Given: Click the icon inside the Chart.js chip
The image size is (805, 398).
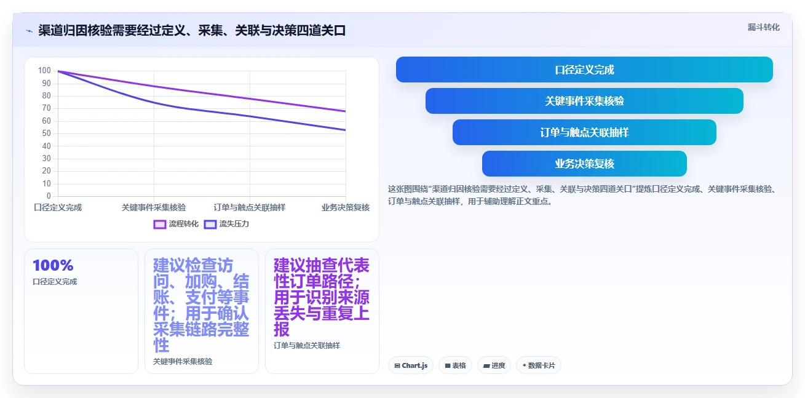Looking at the screenshot, I should pos(397,365).
